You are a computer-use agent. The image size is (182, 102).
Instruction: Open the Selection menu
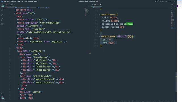coord(13,1)
